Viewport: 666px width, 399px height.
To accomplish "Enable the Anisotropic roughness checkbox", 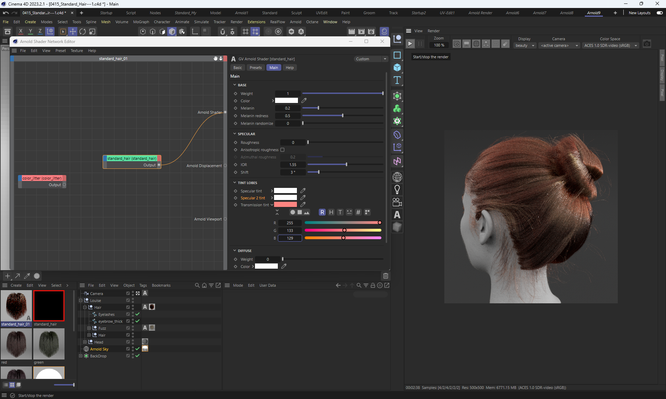I will point(282,150).
